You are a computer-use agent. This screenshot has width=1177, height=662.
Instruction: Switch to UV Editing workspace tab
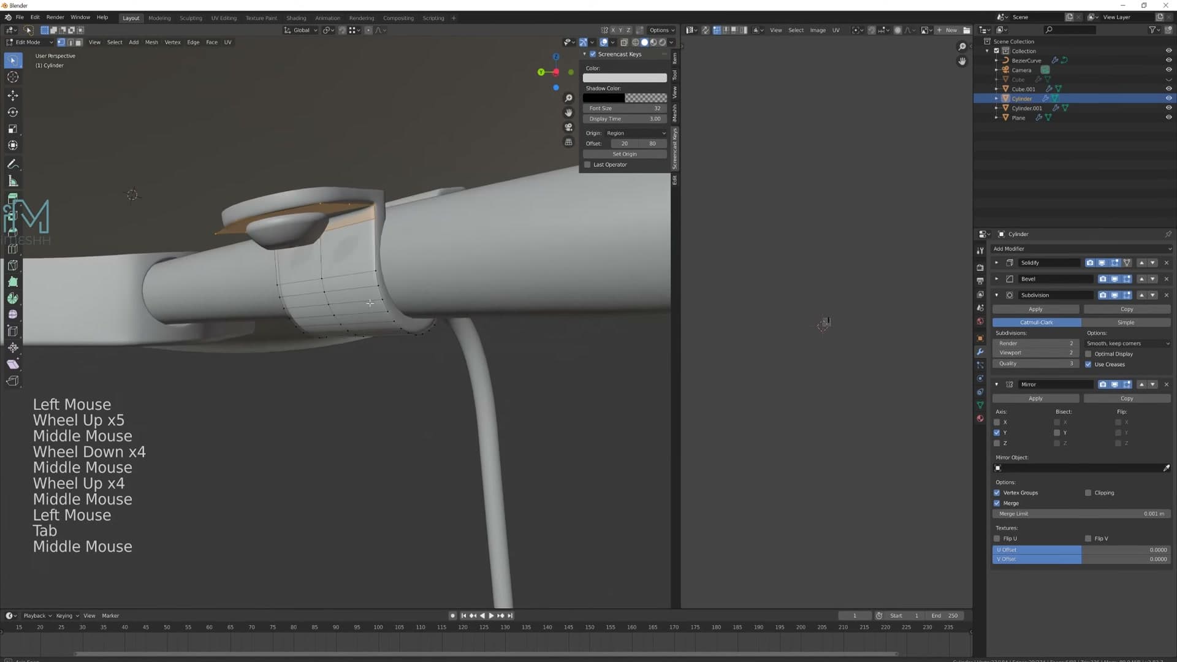[x=224, y=18]
